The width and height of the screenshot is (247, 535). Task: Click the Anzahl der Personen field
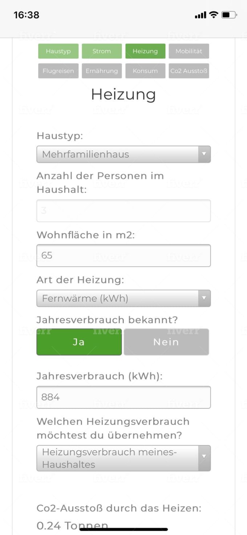click(x=123, y=211)
